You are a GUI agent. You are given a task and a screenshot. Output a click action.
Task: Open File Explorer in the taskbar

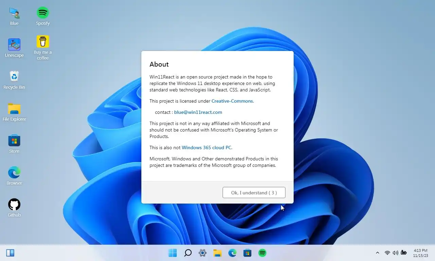217,253
